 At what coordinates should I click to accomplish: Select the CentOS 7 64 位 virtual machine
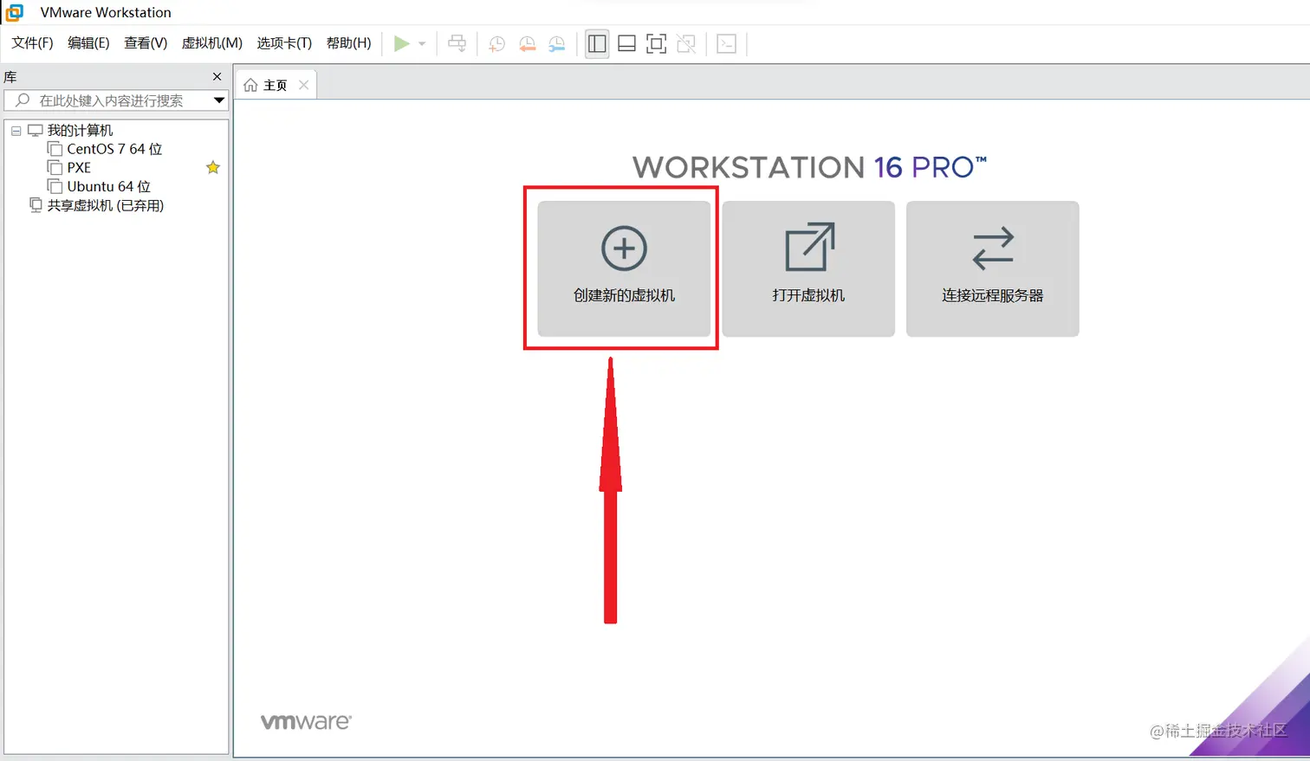tap(114, 149)
